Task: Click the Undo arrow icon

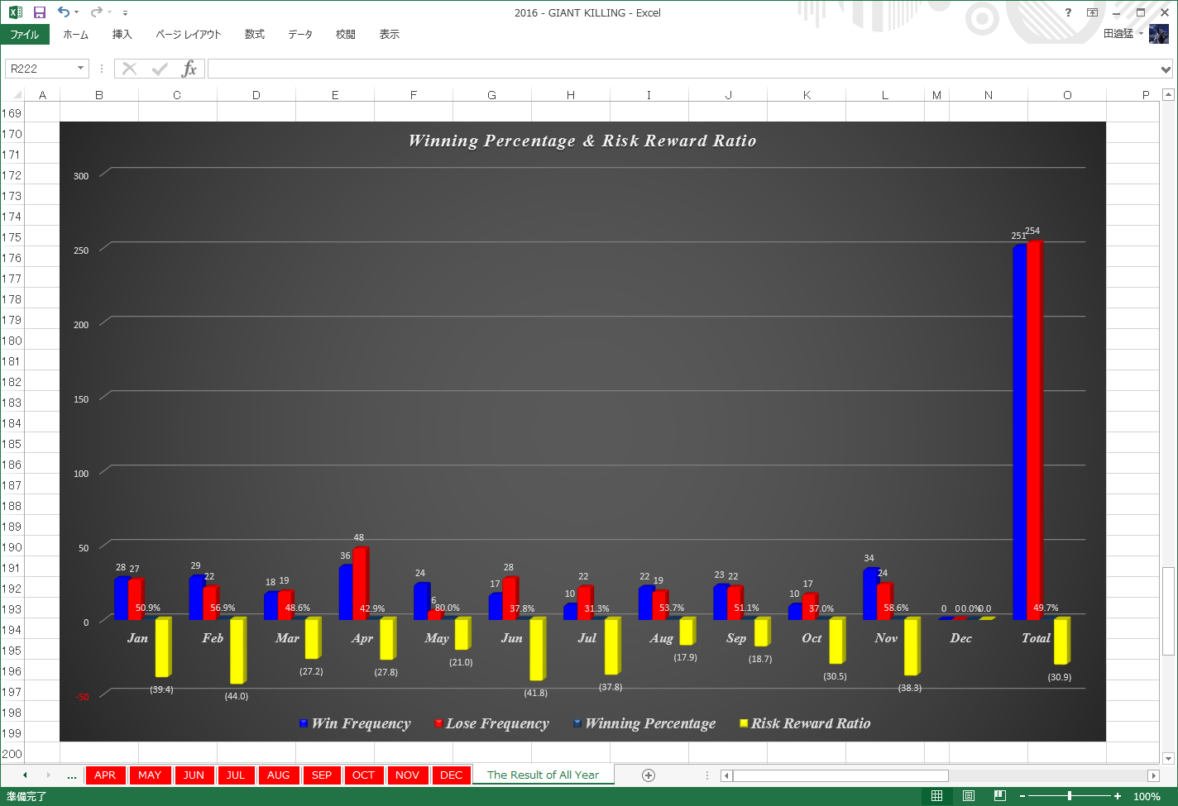Action: tap(64, 12)
